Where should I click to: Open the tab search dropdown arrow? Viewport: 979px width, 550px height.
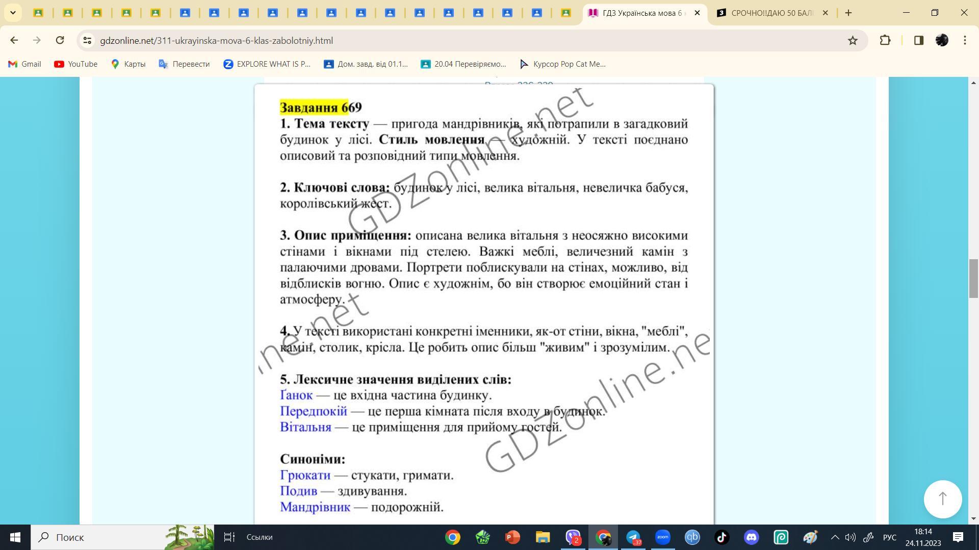tap(13, 13)
